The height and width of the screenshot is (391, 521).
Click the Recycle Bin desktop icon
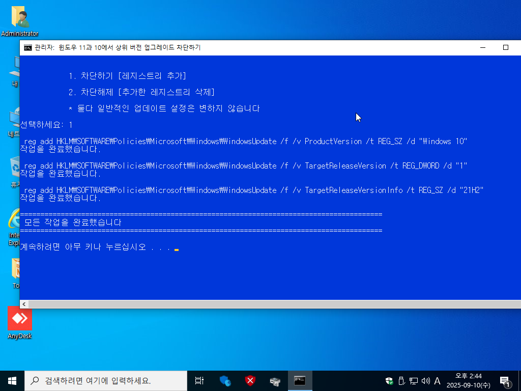[15, 172]
